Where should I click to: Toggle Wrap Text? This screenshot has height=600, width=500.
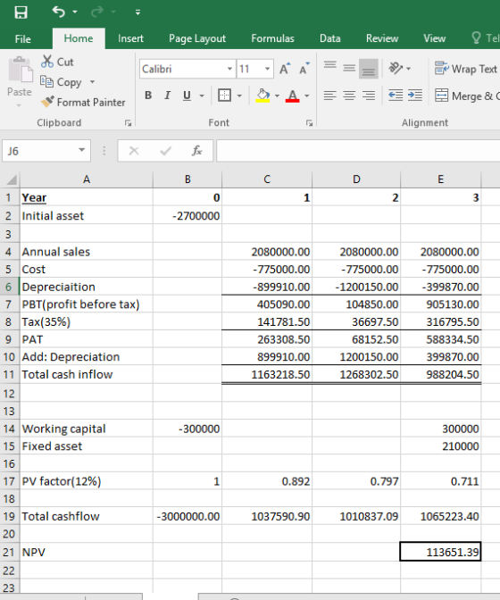point(466,69)
